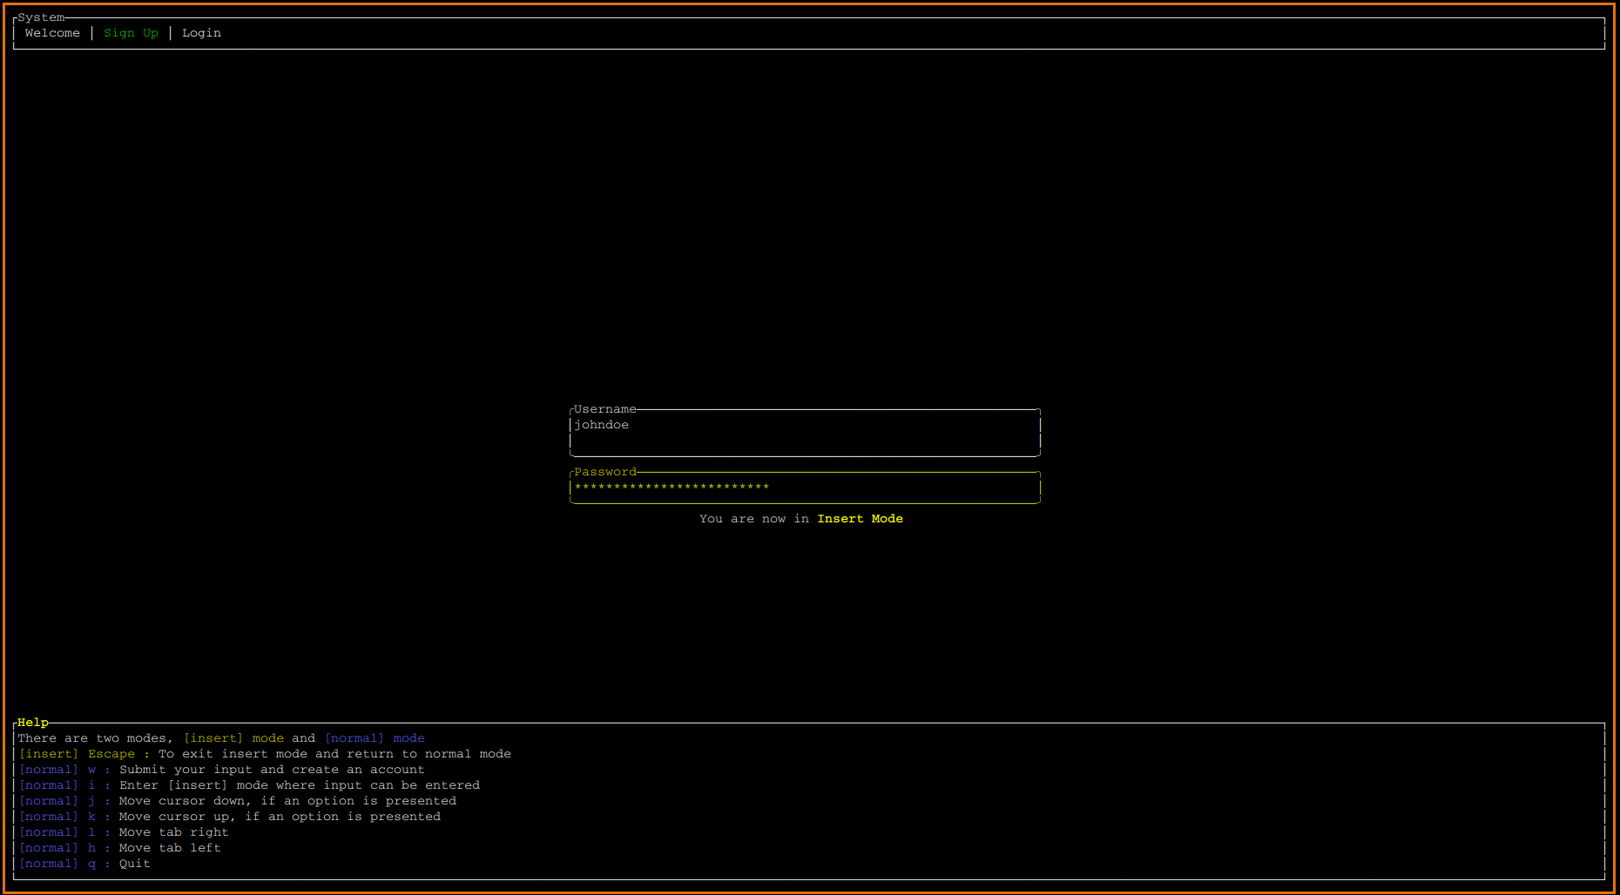Viewport: 1620px width, 895px height.
Task: Switch to the Welcome tab
Action: [x=52, y=33]
